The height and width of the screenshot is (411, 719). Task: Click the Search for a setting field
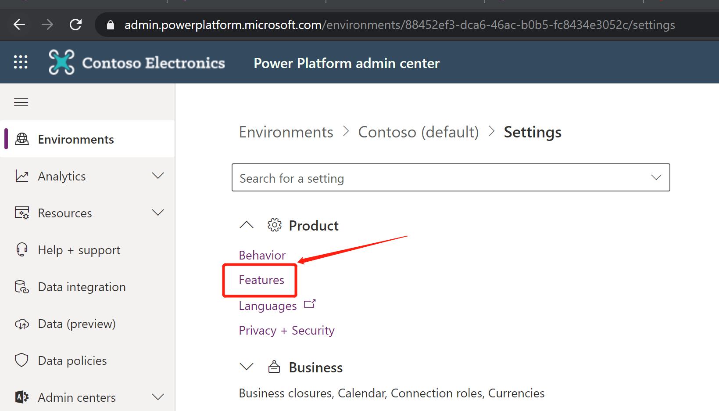point(451,177)
